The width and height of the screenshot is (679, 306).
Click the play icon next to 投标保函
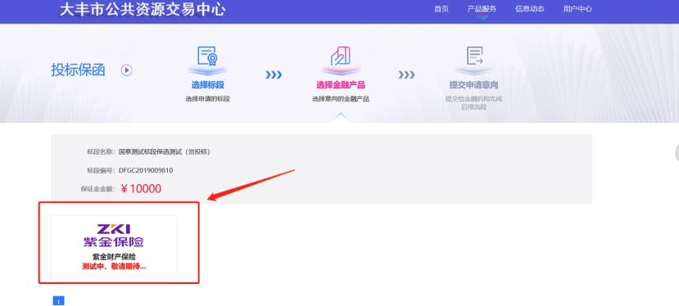pyautogui.click(x=126, y=70)
